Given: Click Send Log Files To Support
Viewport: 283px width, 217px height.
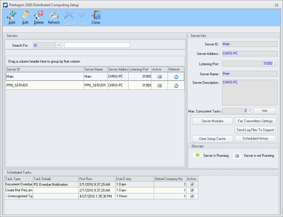Looking at the screenshot, I should click(x=255, y=130).
